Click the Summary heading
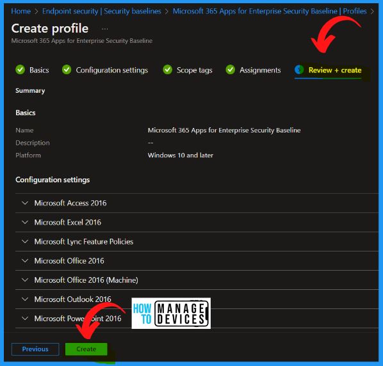This screenshot has width=383, height=366. [30, 91]
